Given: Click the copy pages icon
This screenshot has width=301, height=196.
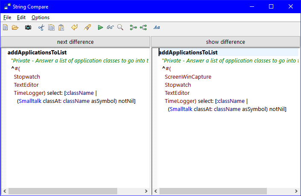Looking at the screenshot, I should click(x=51, y=28).
